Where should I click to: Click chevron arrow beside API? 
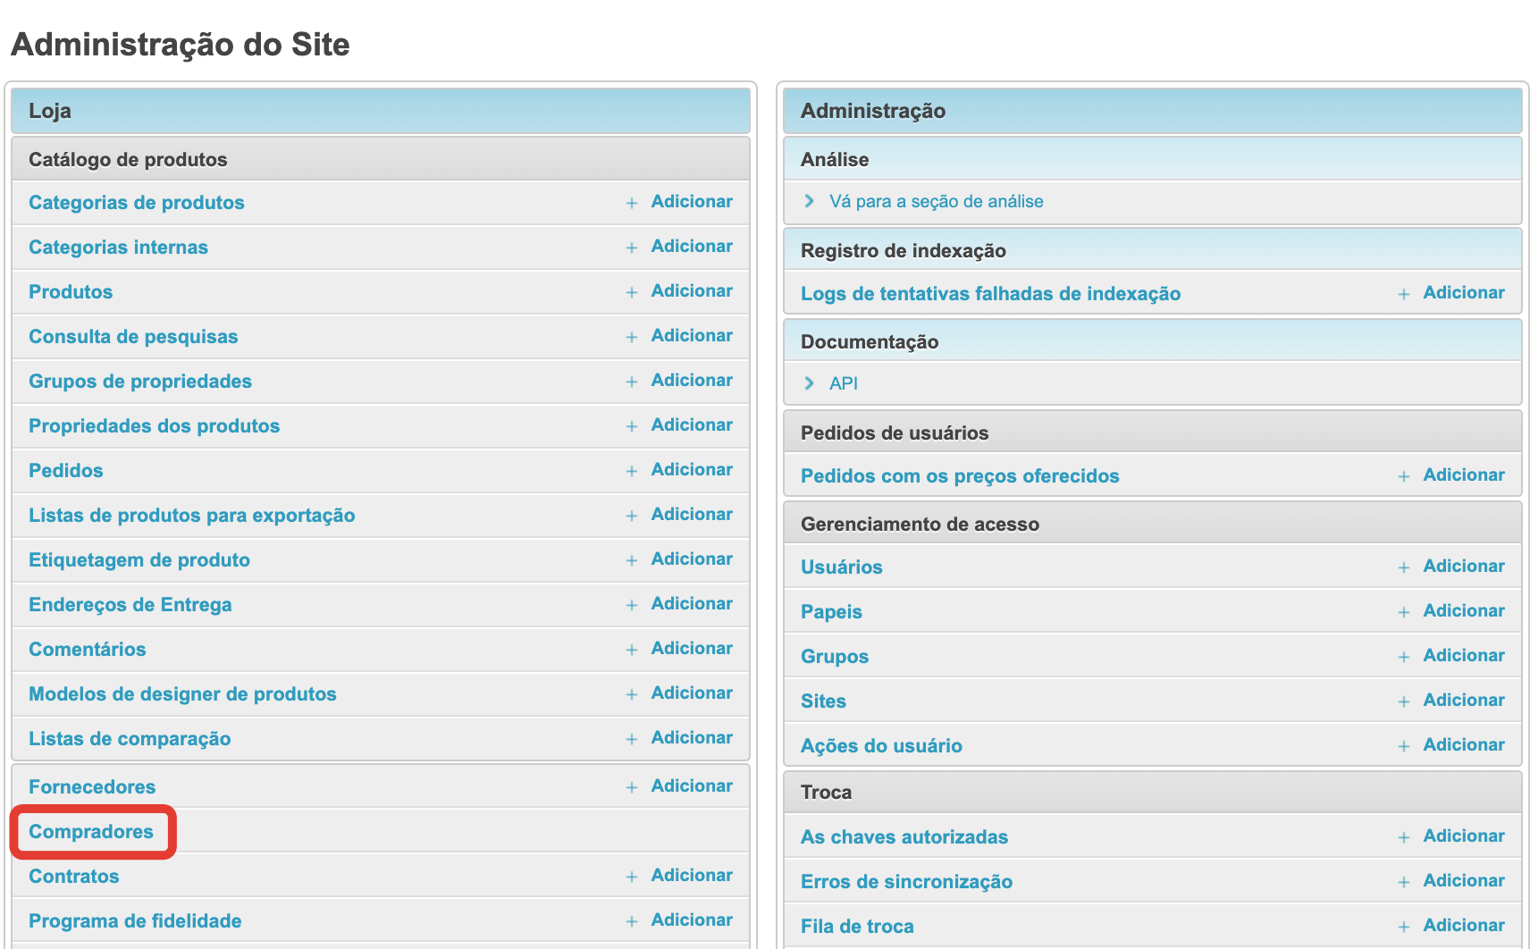click(809, 383)
